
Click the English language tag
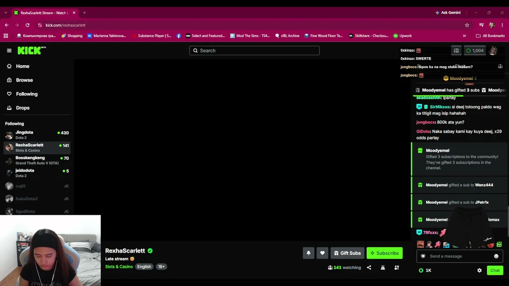[x=144, y=267]
